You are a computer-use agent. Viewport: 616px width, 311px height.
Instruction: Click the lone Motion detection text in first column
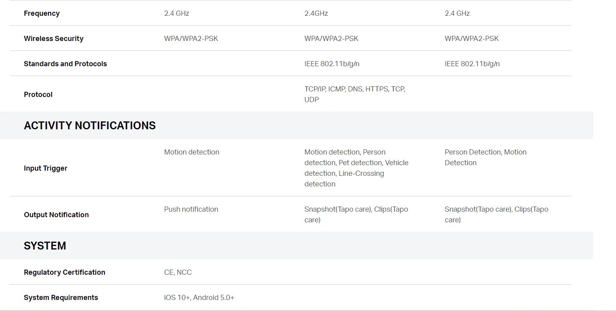[192, 152]
